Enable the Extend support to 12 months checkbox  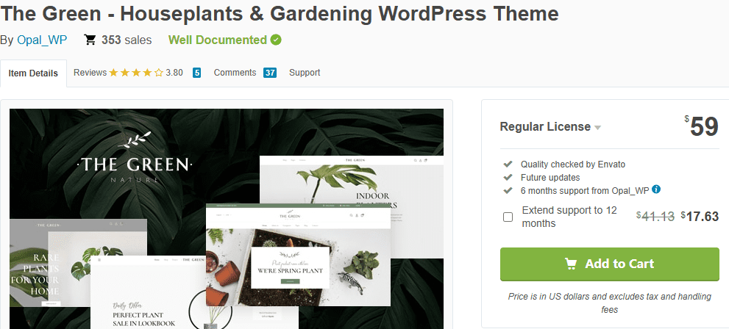pyautogui.click(x=508, y=217)
